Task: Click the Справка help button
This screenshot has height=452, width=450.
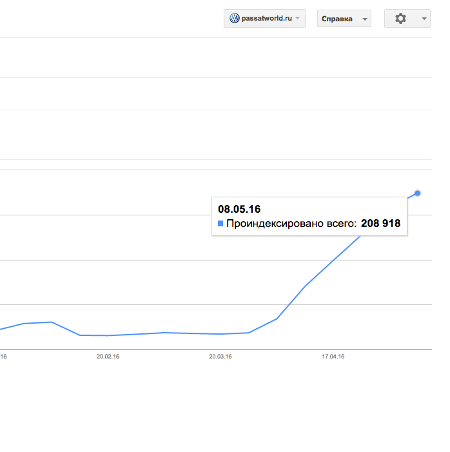Action: (x=344, y=19)
